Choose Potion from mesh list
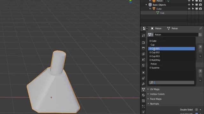This screenshot has height=114, width=204. click(171, 64)
